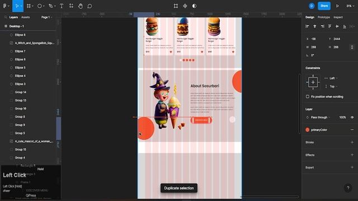The width and height of the screenshot is (358, 201).
Task: Switch to the Prototype tab
Action: point(323,17)
